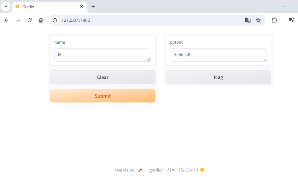The image size is (298, 177).
Task: Bookmark this page with the star
Action: 258,20
